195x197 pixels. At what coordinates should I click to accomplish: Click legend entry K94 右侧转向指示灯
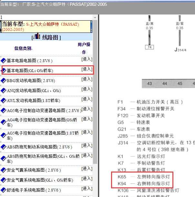(144, 183)
